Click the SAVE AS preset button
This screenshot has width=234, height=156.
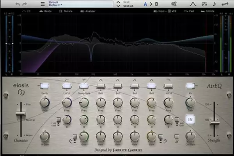(x=128, y=6)
